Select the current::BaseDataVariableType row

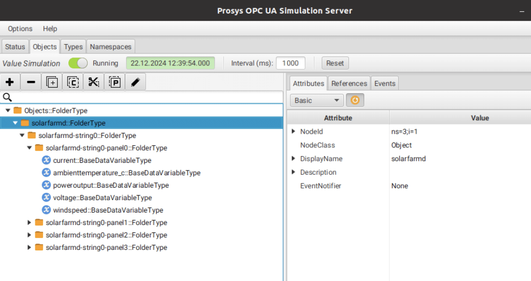tap(142, 160)
